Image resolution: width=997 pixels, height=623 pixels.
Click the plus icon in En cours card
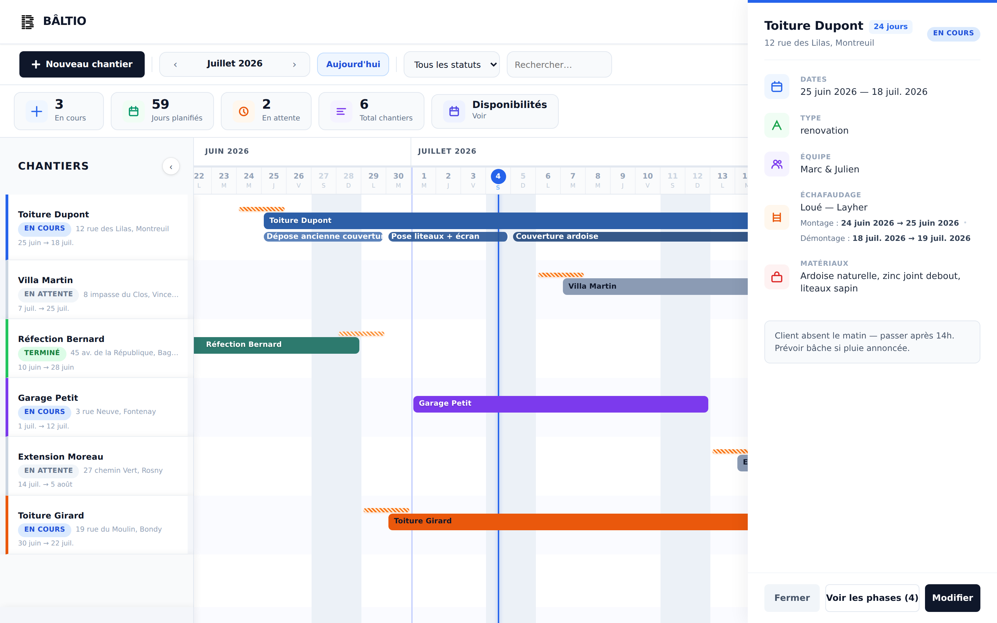click(37, 111)
